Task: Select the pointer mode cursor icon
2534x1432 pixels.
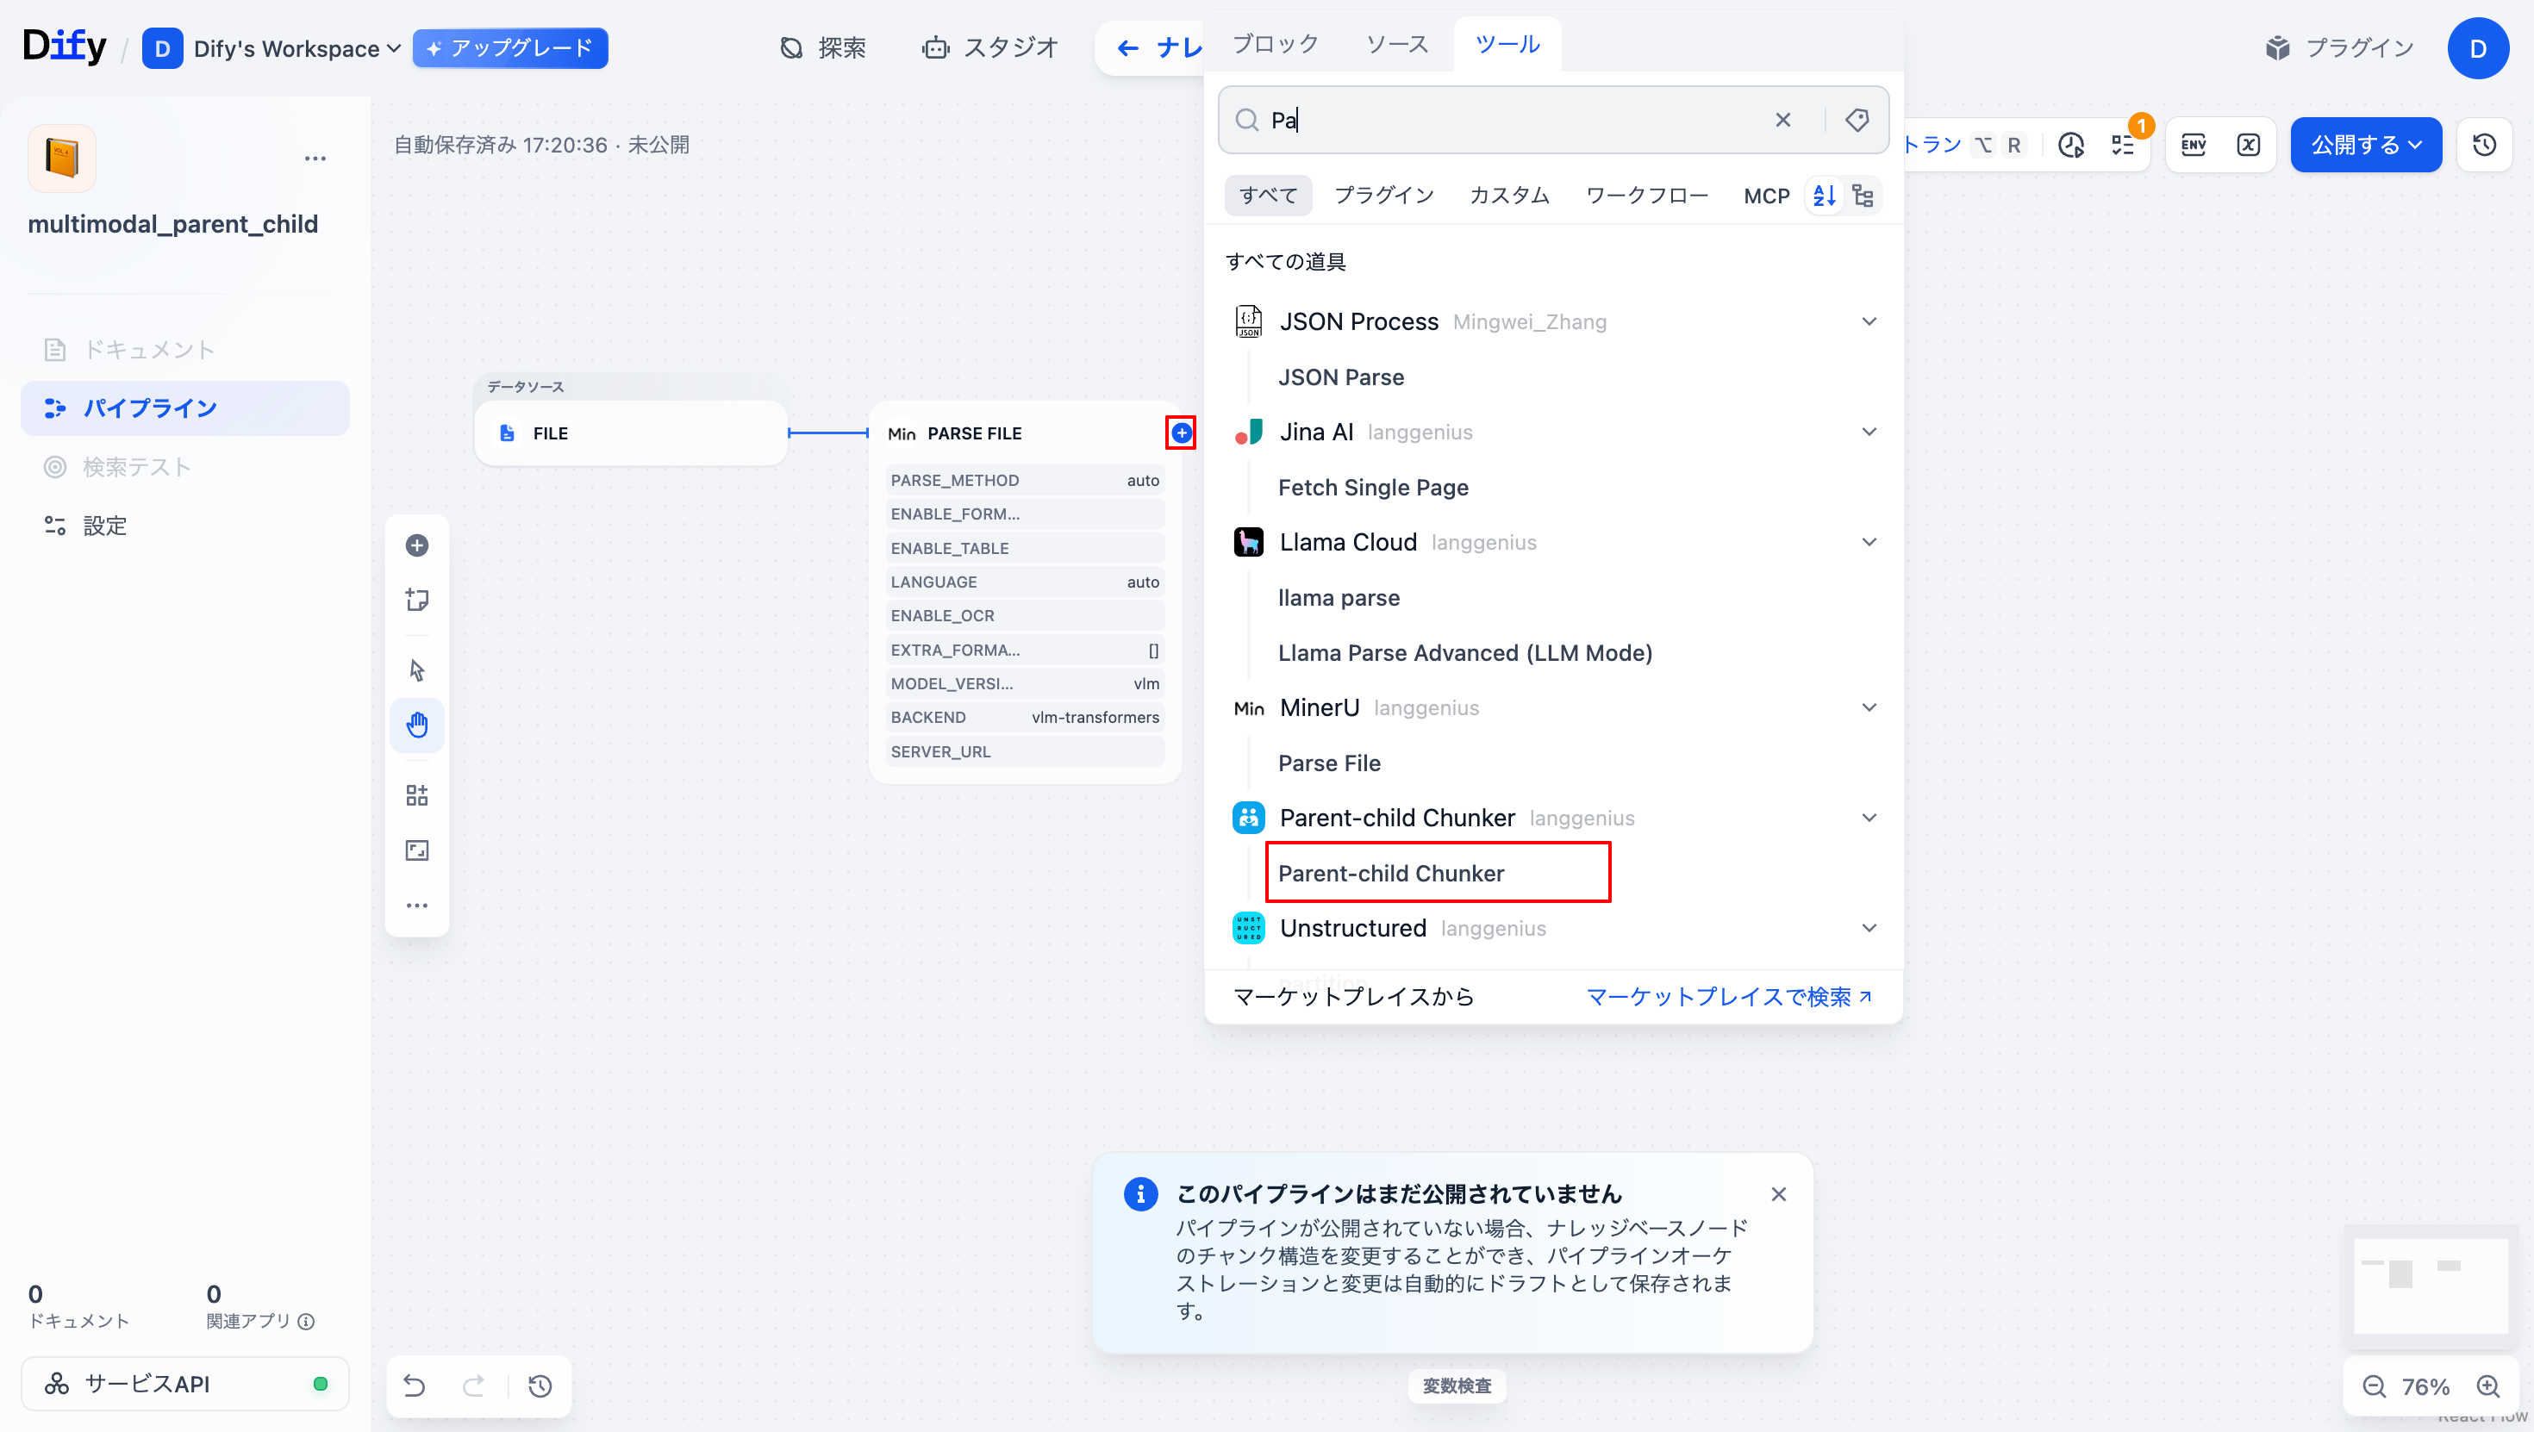Action: click(x=417, y=669)
